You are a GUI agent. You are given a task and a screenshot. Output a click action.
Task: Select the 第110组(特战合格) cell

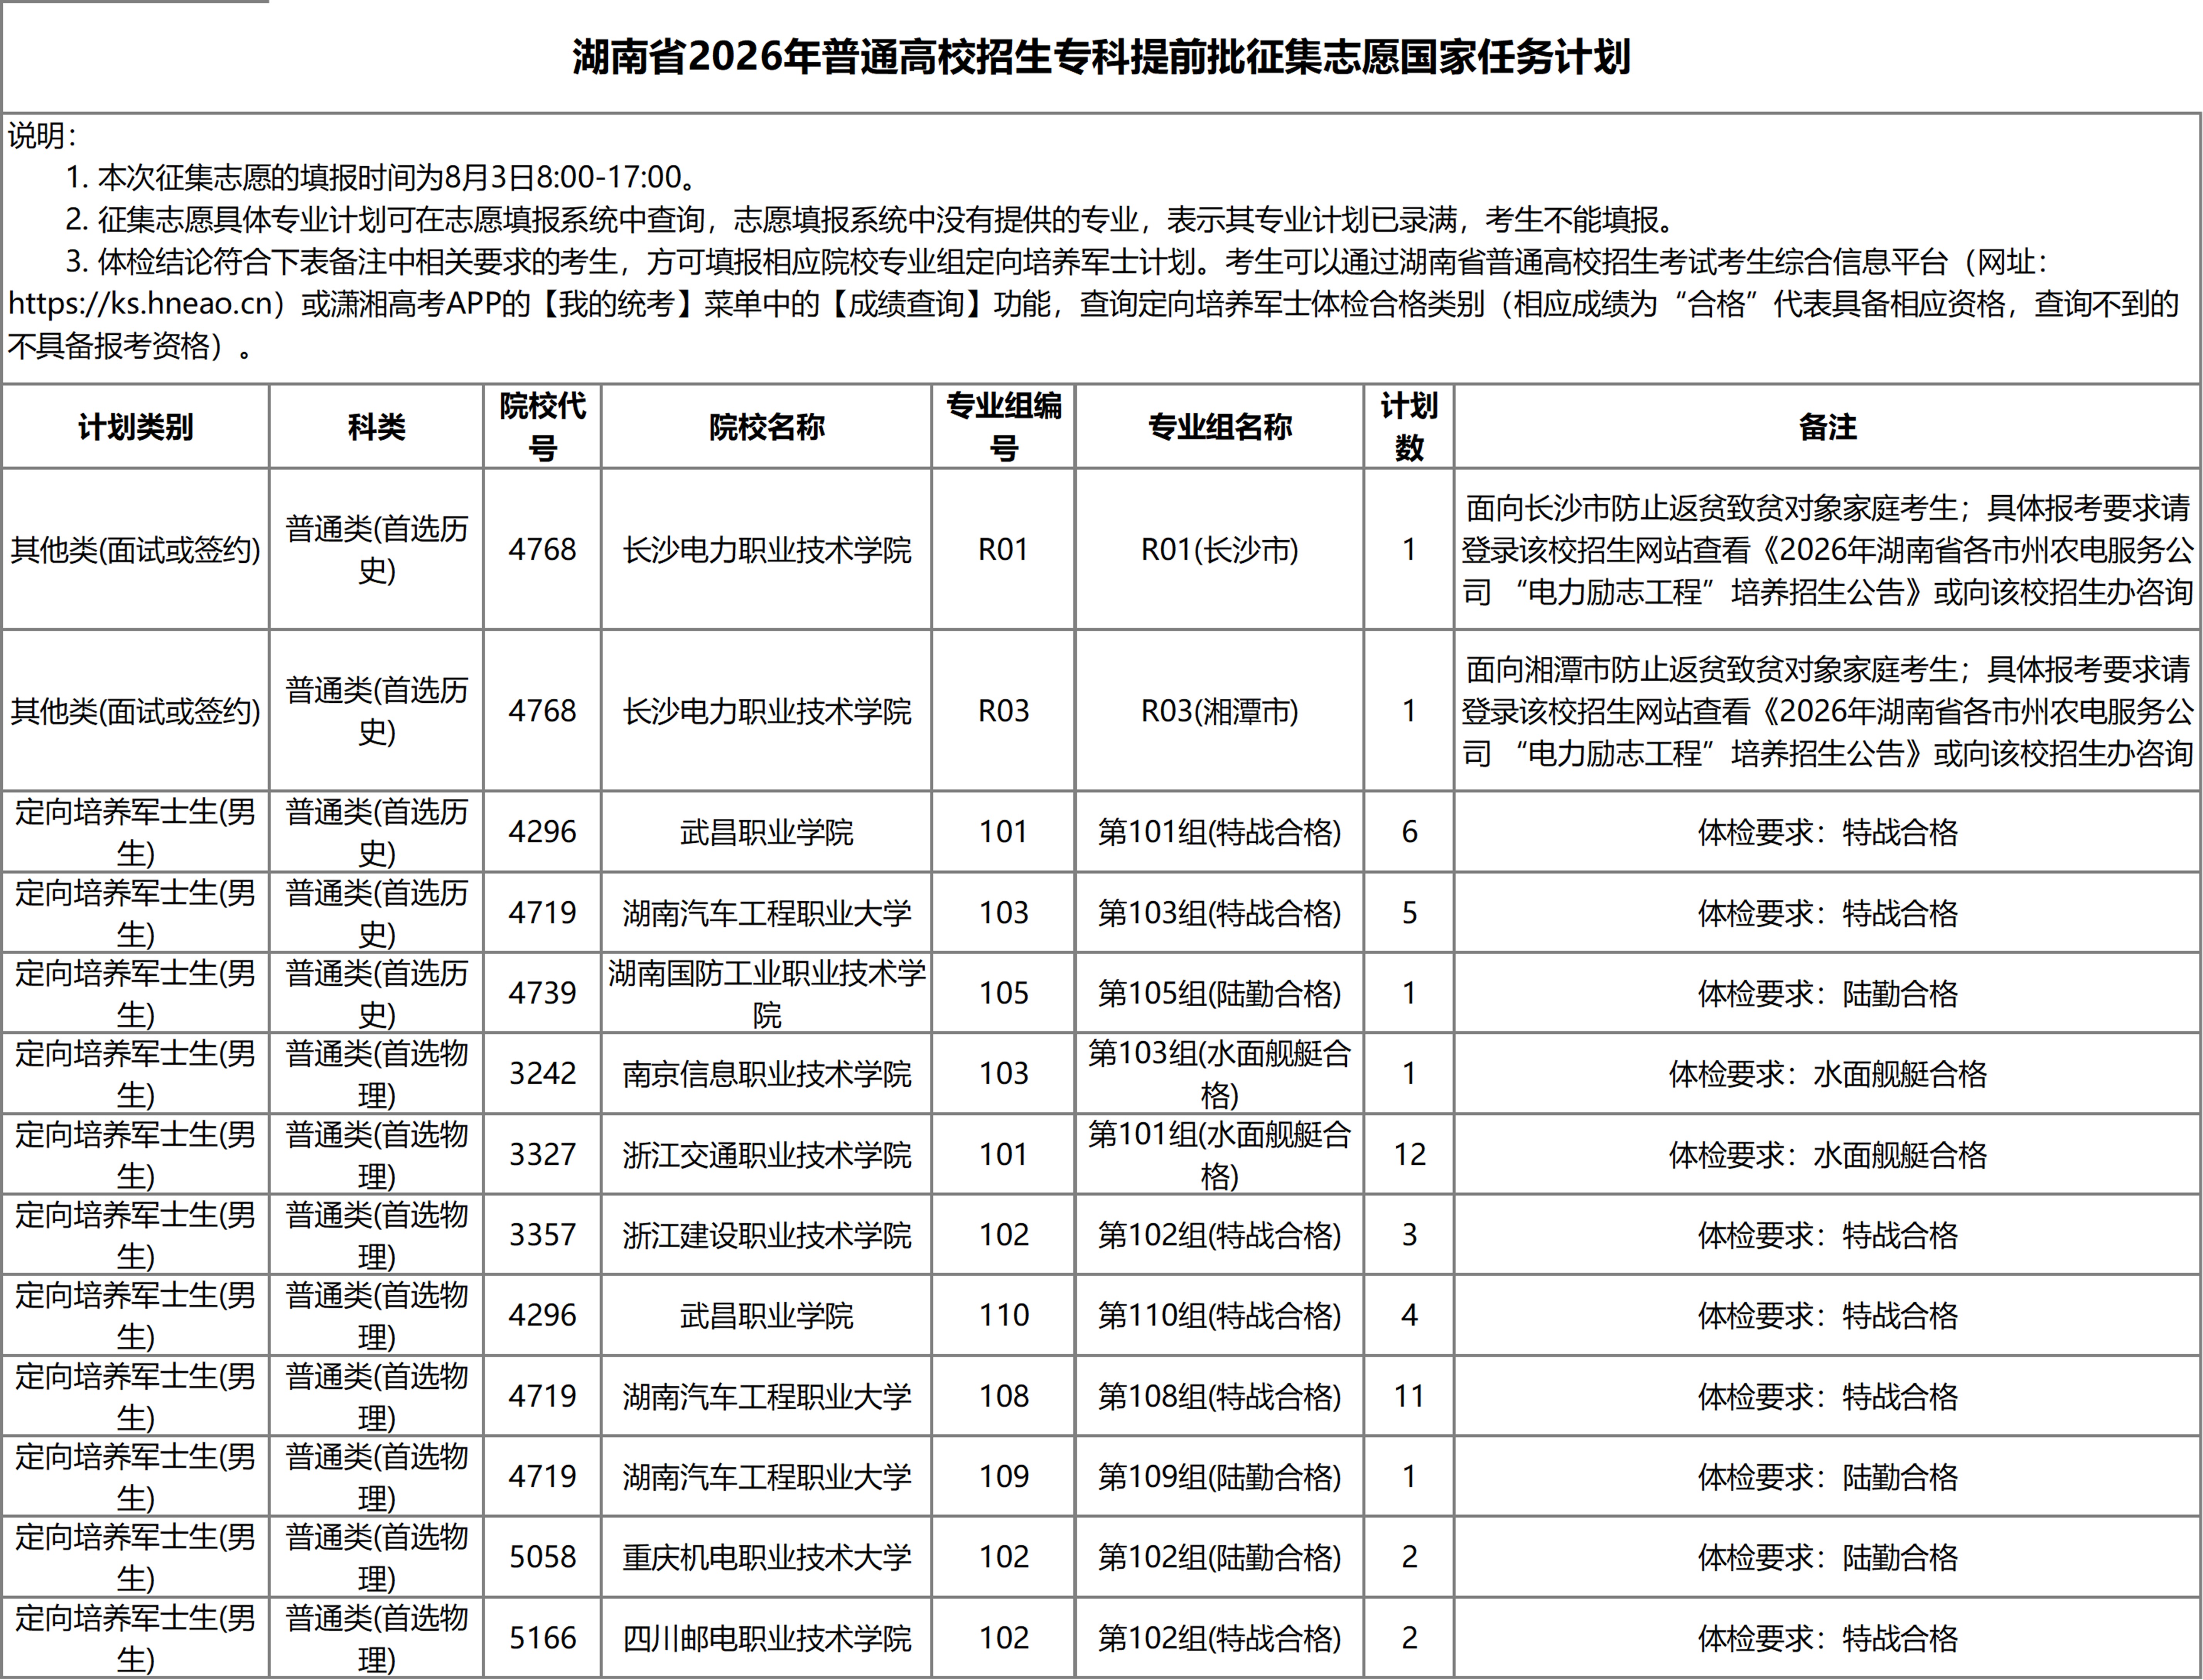pos(1219,1315)
